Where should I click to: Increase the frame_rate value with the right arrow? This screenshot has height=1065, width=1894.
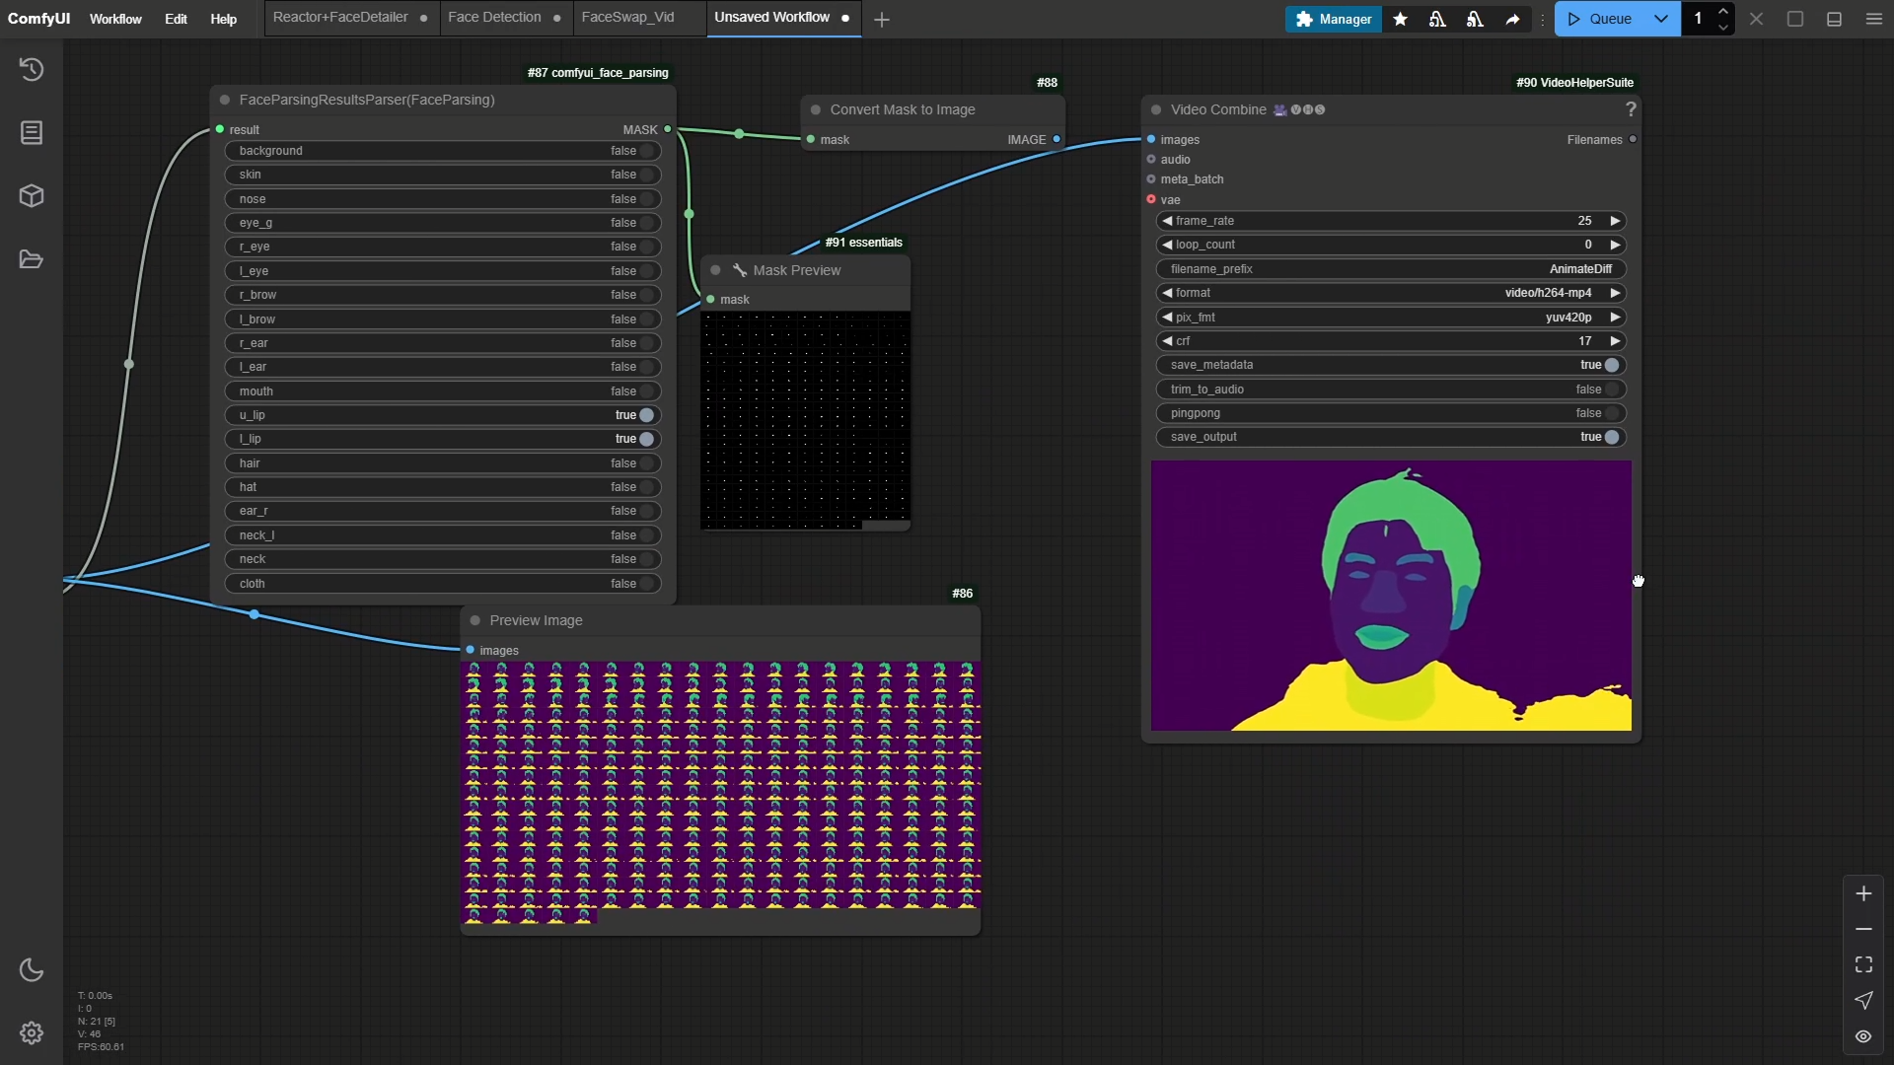point(1615,221)
